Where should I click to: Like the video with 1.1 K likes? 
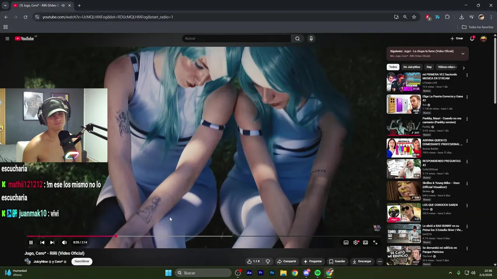click(254, 261)
